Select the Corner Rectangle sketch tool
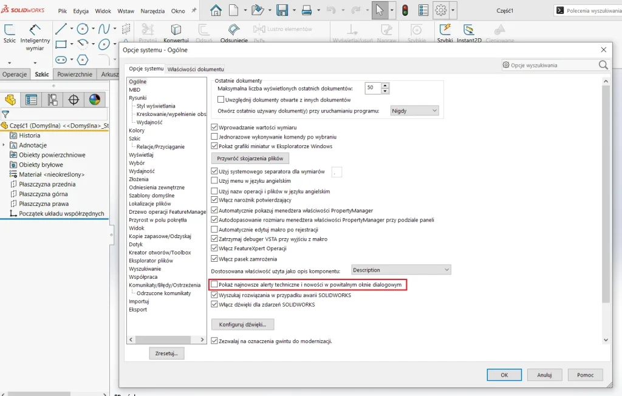Screen dimensions: 622x396 (x=61, y=44)
